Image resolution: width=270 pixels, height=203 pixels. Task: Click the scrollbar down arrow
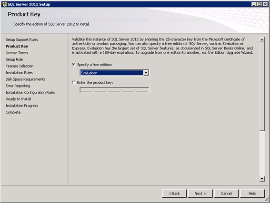[262, 179]
